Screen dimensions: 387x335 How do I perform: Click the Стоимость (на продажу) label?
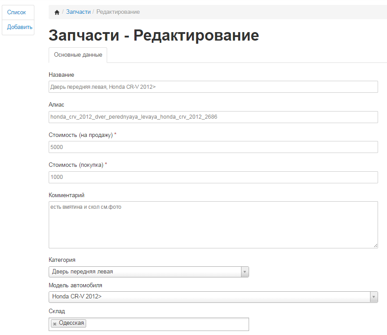(x=80, y=135)
